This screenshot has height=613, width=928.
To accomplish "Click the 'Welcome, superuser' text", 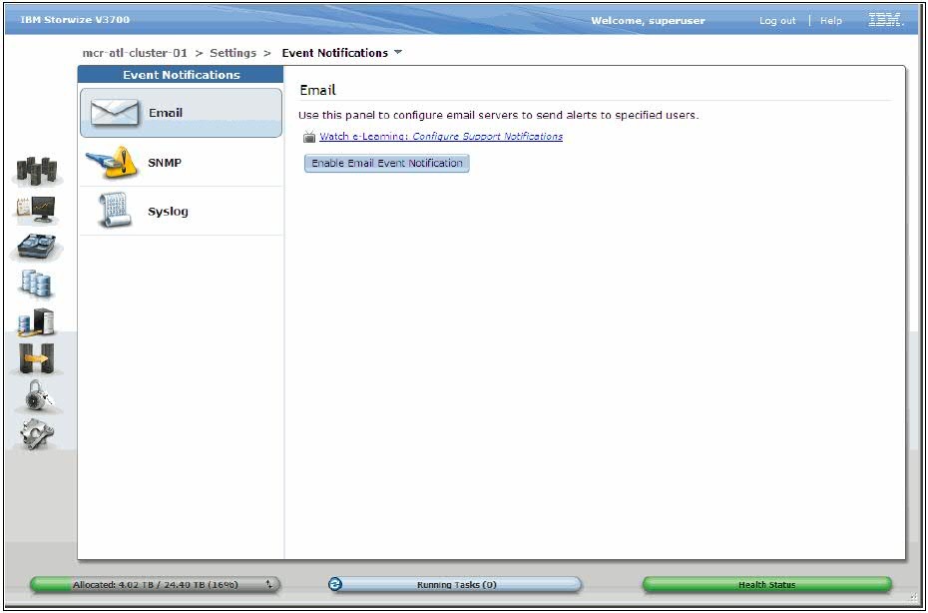I will click(x=648, y=20).
